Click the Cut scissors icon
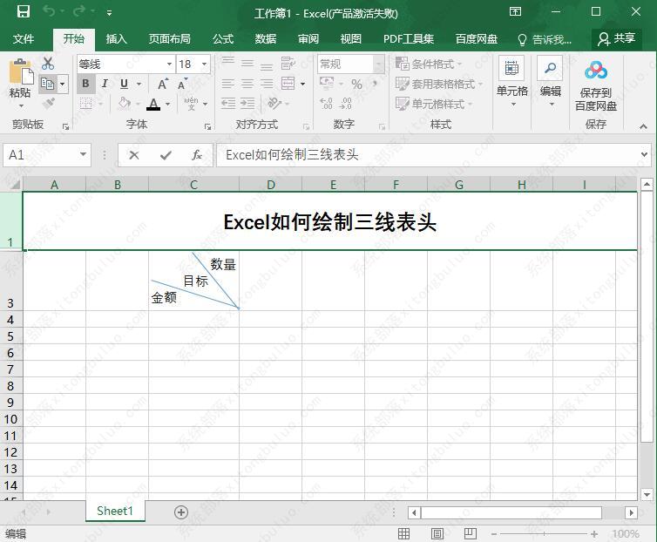This screenshot has width=657, height=542. (x=48, y=64)
